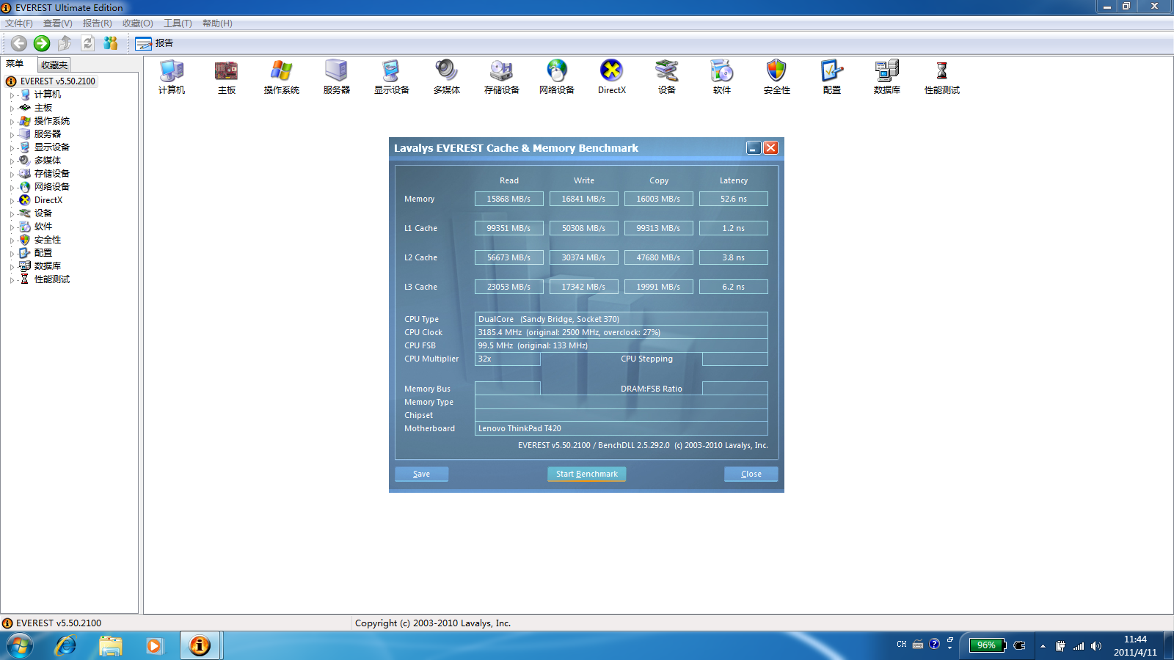Expand the 操作系统 tree node
The height and width of the screenshot is (660, 1174).
pyautogui.click(x=12, y=122)
